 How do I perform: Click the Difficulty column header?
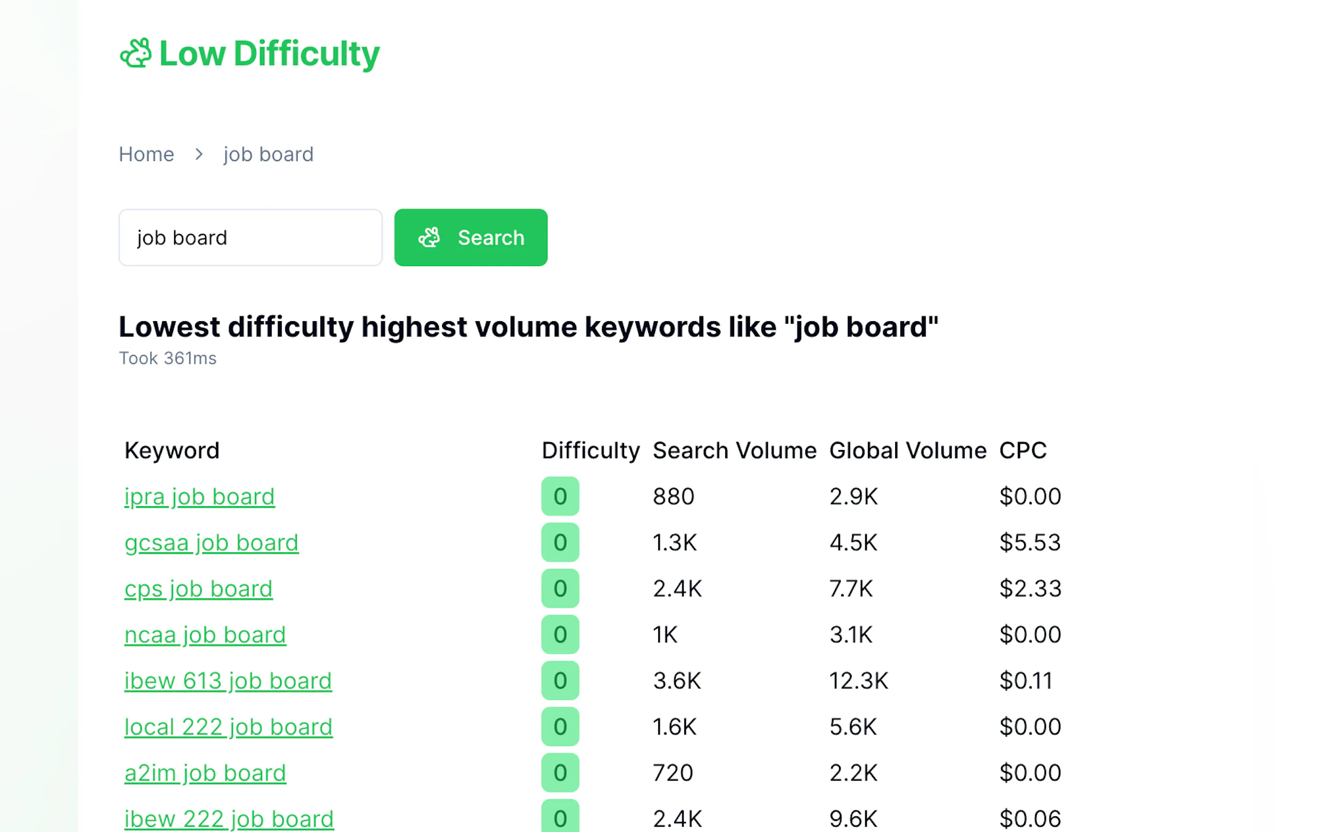(590, 451)
